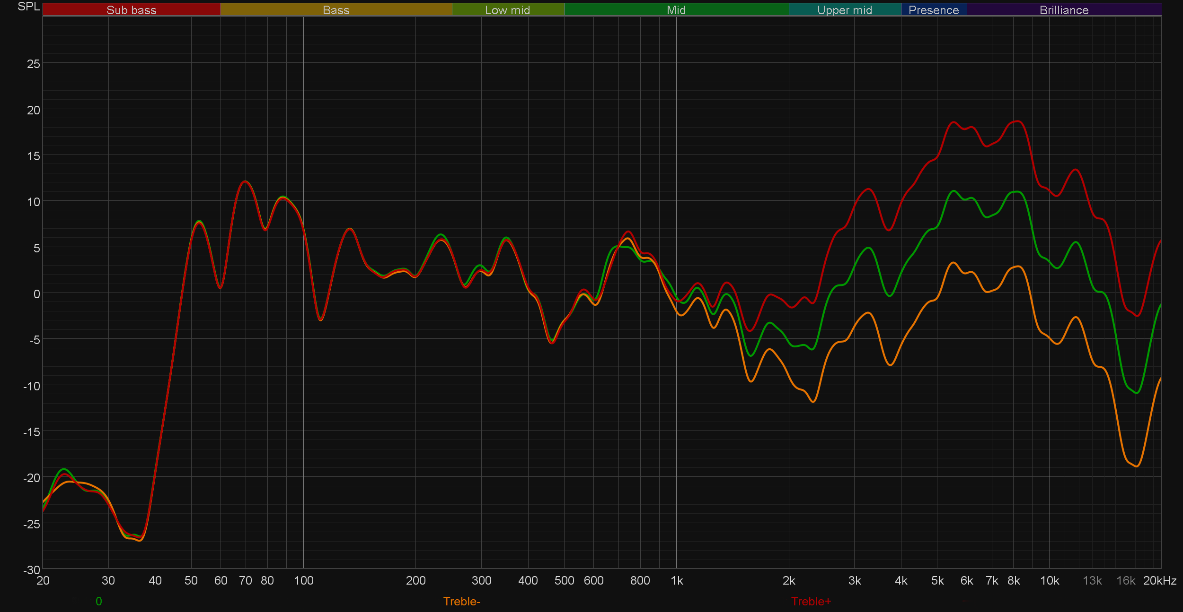Viewport: 1183px width, 612px height.
Task: Click the 10k frequency axis label
Action: [x=1049, y=580]
